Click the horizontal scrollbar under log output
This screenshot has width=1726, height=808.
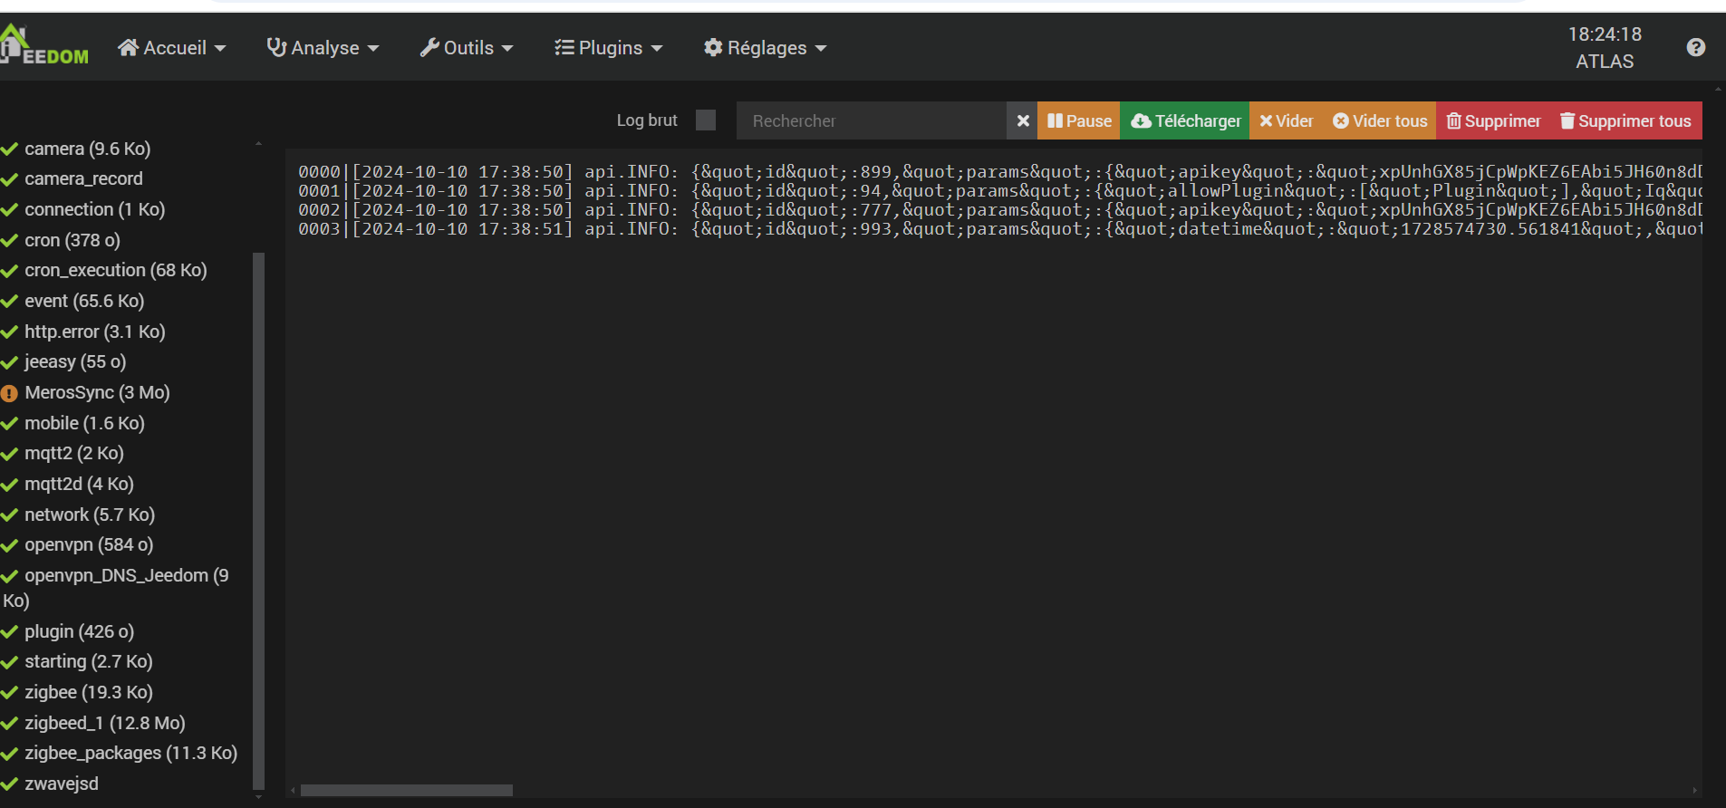407,790
